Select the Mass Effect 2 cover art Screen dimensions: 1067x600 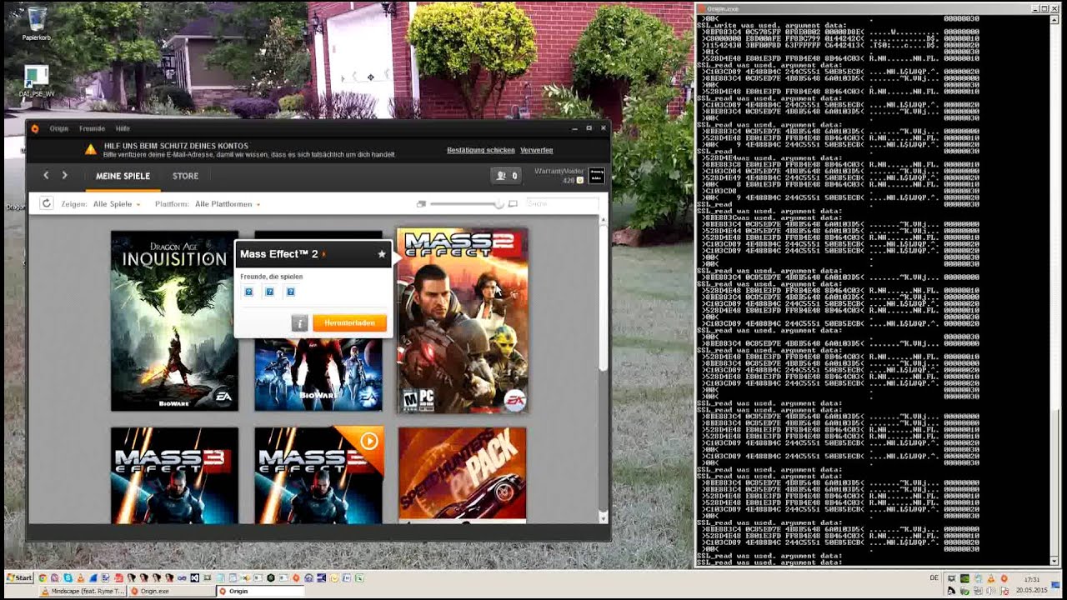463,321
